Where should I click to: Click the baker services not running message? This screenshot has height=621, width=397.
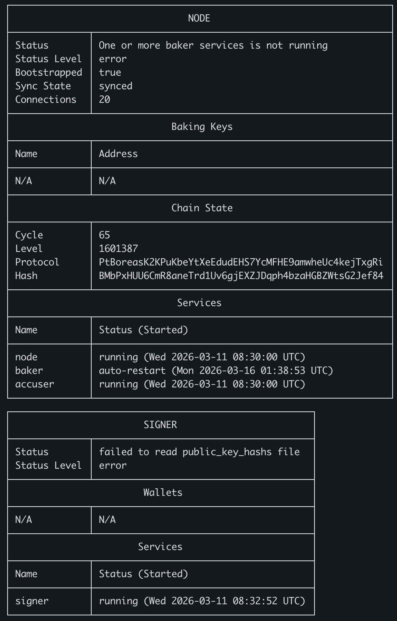pyautogui.click(x=213, y=45)
